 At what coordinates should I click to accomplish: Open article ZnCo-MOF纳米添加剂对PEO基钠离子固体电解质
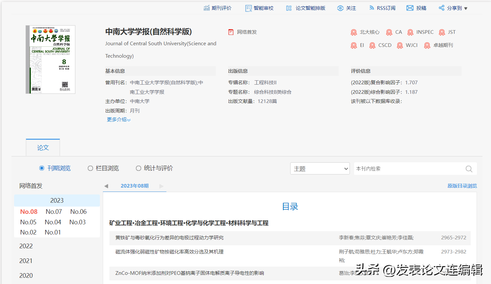click(190, 273)
